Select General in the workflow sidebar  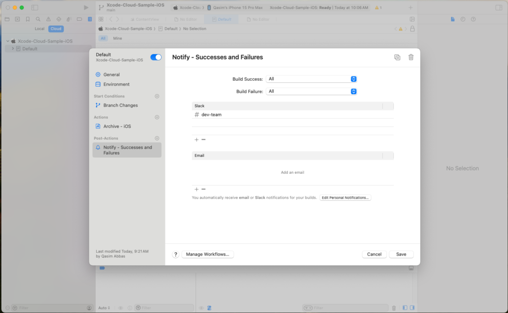pos(127,75)
